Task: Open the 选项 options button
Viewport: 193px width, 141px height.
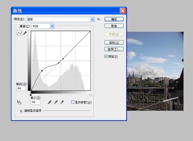Action: point(114,49)
